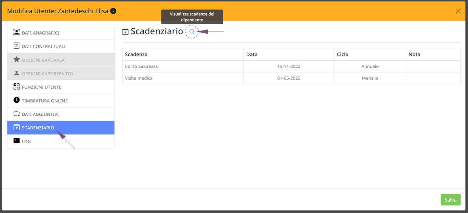Click the Scadenziario page heading text

157,31
